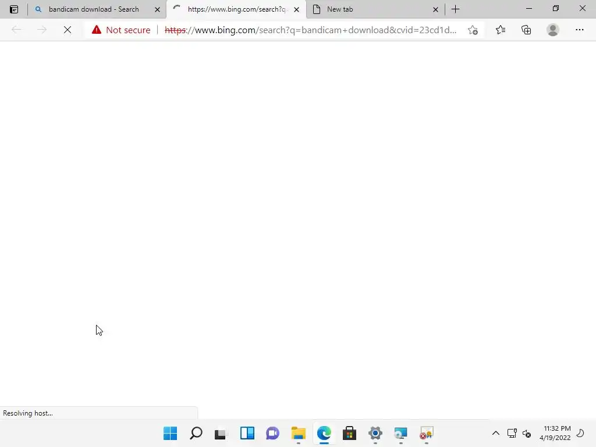
Task: Close the bandicam download - Search tab
Action: [x=157, y=9]
